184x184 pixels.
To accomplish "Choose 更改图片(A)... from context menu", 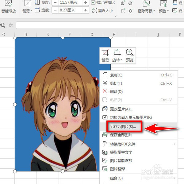I will tap(139, 109).
